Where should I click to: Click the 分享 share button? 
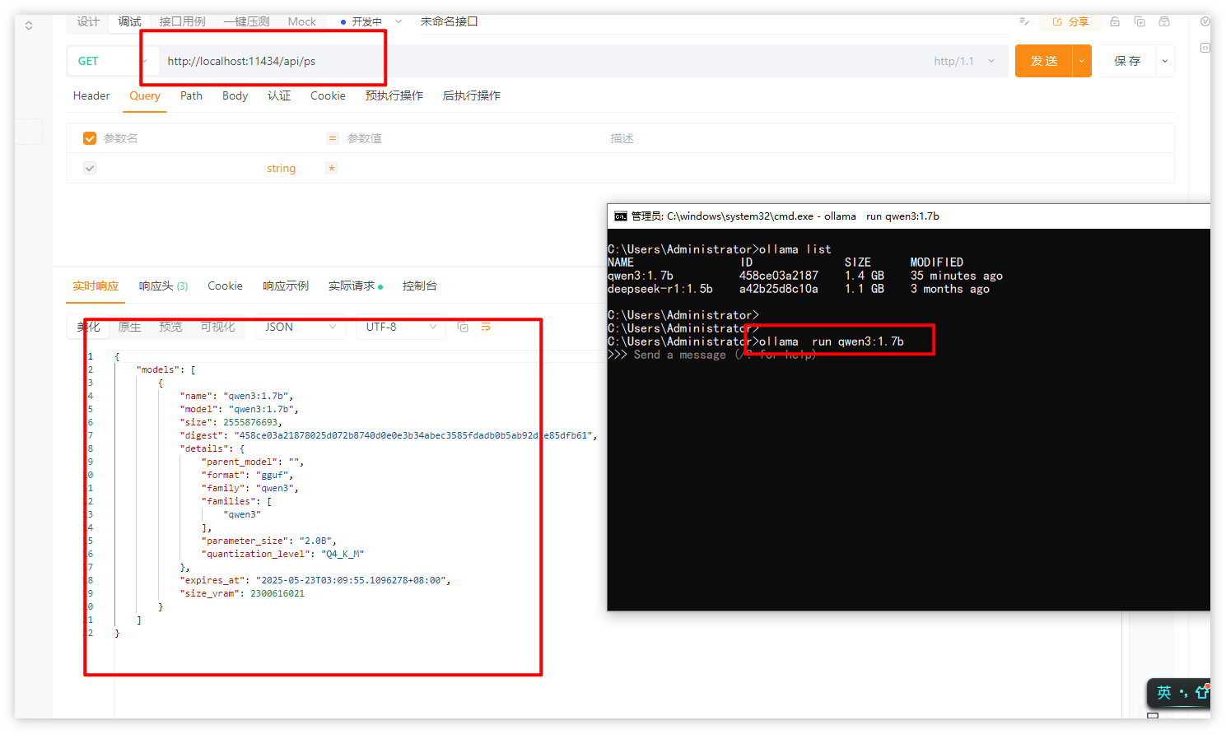[x=1070, y=21]
